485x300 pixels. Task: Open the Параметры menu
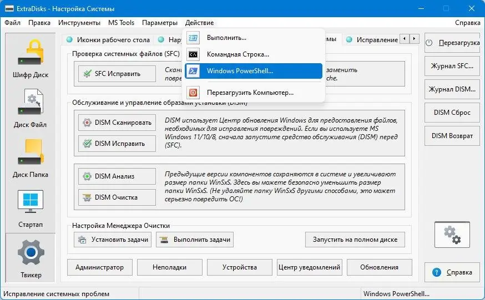(160, 23)
